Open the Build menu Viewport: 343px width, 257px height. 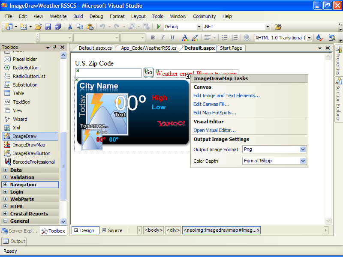click(x=78, y=16)
